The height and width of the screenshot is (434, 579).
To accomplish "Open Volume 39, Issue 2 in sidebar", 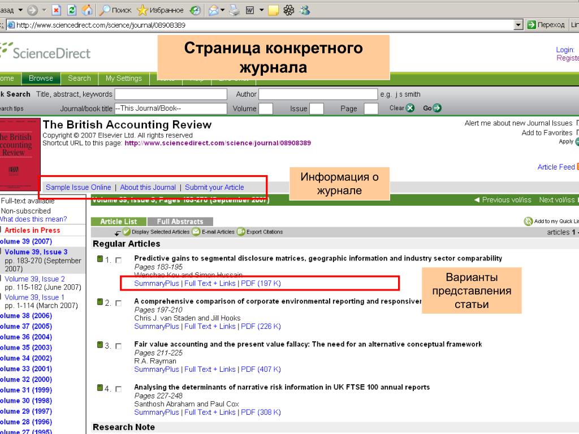I will click(x=34, y=279).
